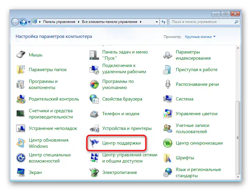
Task: Open the Распознавание речи microphone icon
Action: pos(168,84)
